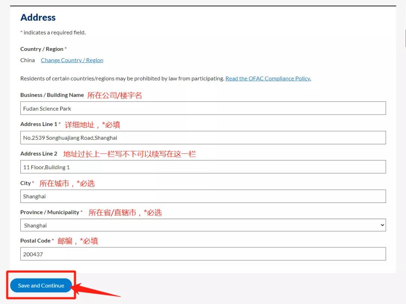Click the Postal Code input field
This screenshot has width=406, height=304.
203,254
